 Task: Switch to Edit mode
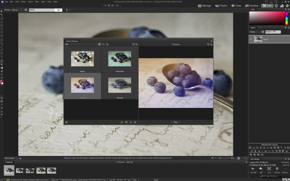(267, 6)
